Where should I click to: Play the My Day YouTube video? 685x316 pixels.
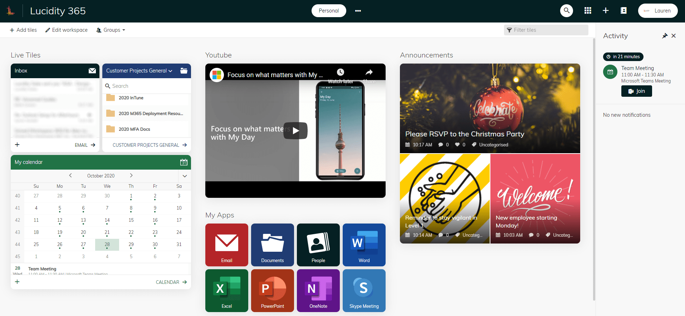tap(295, 131)
